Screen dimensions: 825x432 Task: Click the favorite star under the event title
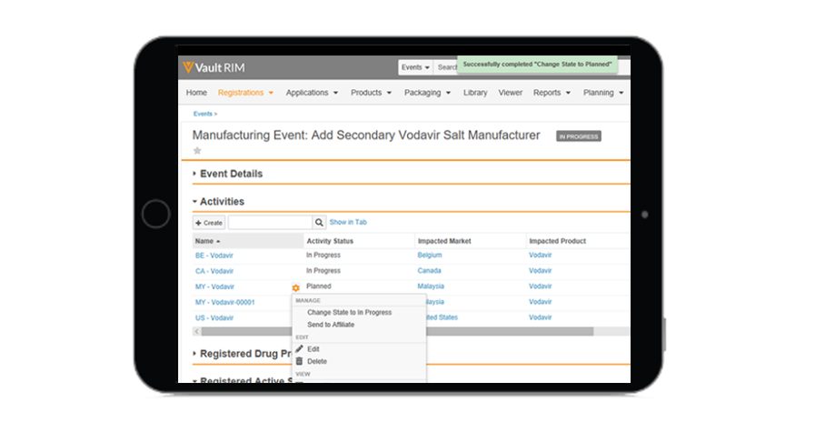[197, 151]
